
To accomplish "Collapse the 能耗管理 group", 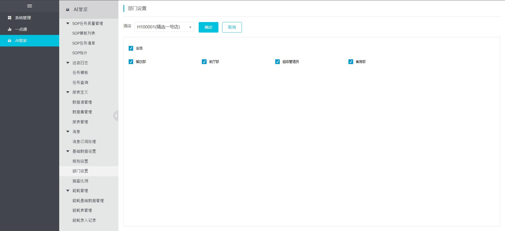I will (68, 191).
